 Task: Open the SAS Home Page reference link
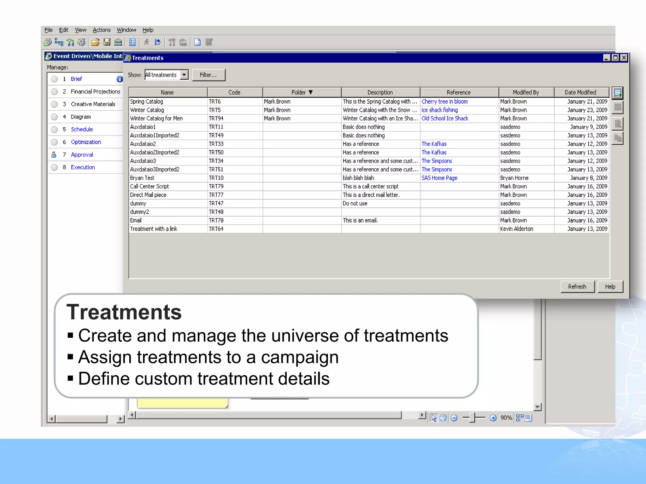(x=439, y=178)
